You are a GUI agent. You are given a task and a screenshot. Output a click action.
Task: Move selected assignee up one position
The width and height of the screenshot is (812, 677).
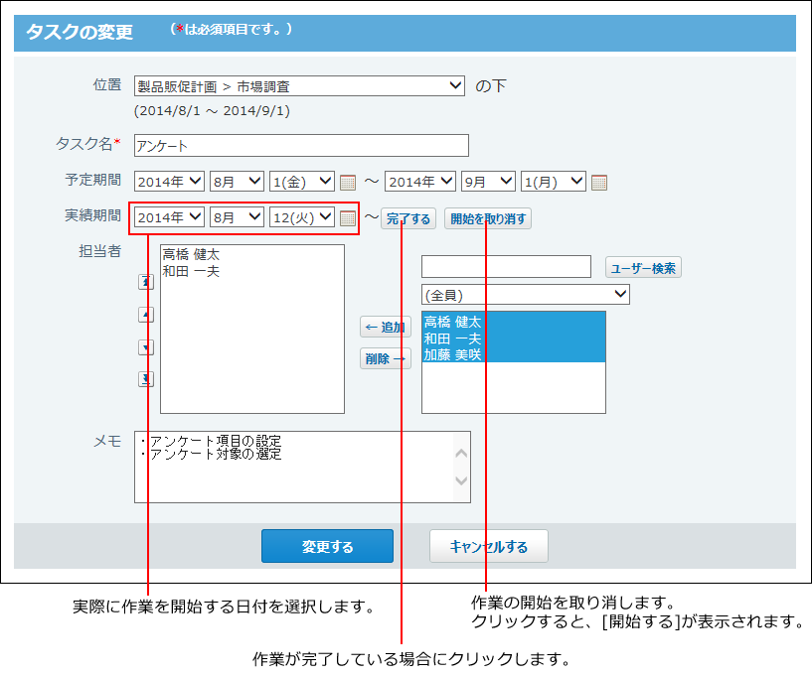(x=146, y=315)
